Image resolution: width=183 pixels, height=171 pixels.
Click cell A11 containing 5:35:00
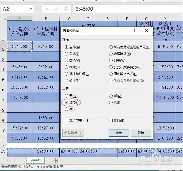pos(20,138)
